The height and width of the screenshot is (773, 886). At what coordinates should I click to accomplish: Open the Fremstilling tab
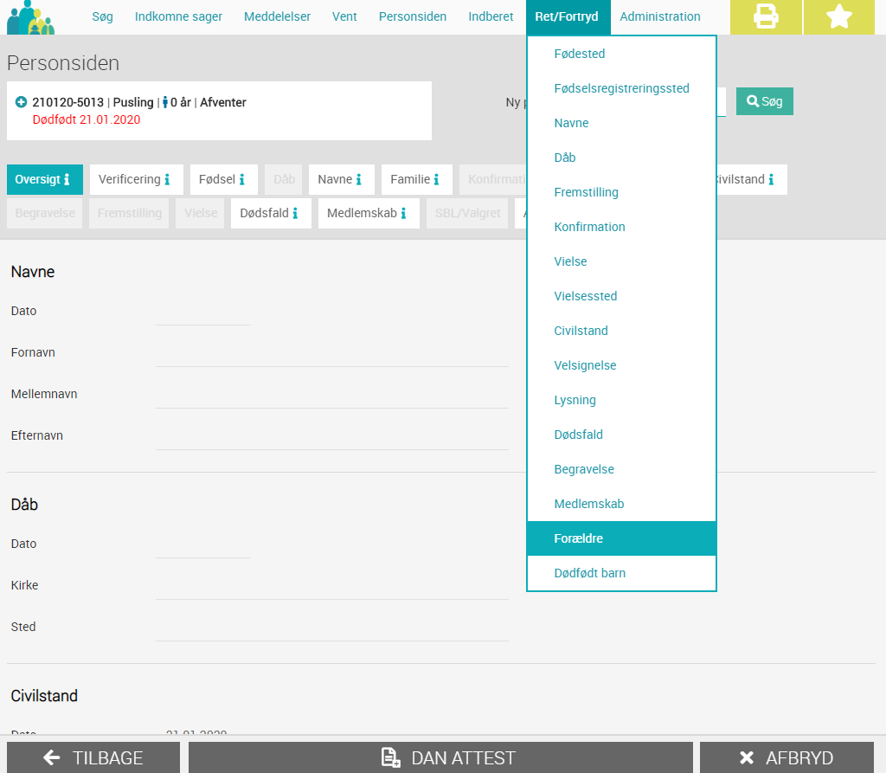click(130, 213)
